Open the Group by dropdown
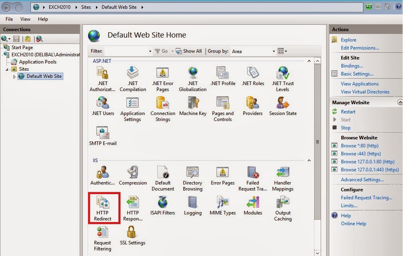 [x=274, y=51]
